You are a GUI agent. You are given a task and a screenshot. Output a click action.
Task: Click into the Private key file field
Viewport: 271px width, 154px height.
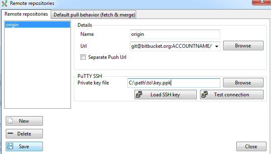pyautogui.click(x=174, y=83)
